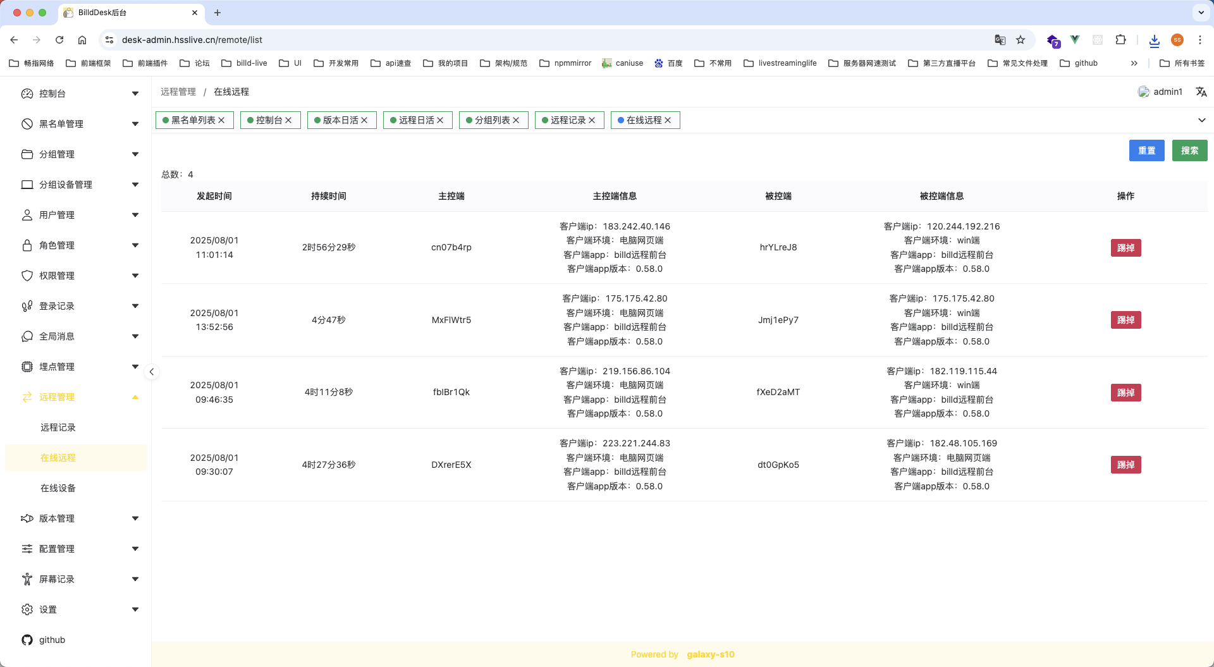Open the galaxy-s10 footer link
The height and width of the screenshot is (667, 1214).
click(x=711, y=654)
